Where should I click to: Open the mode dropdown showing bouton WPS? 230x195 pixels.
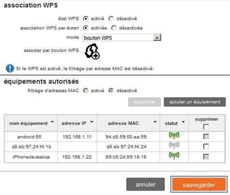coord(122,38)
